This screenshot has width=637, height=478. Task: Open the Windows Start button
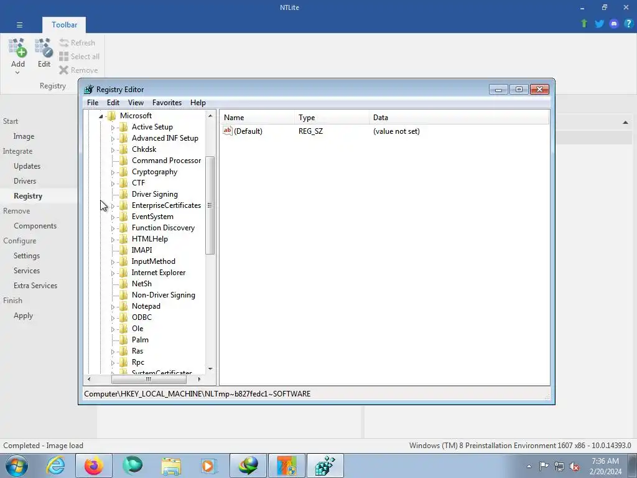coord(17,466)
